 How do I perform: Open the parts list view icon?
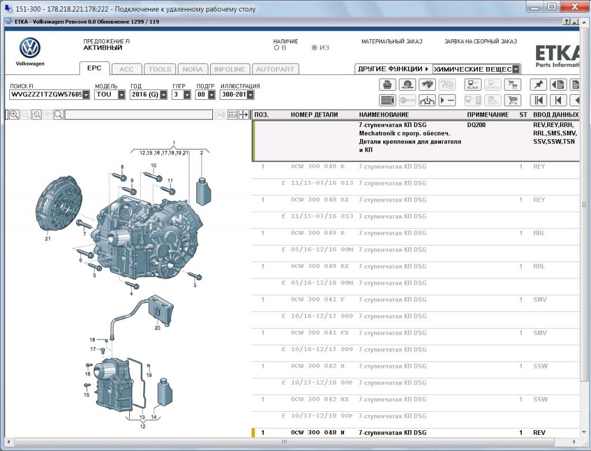coord(387,100)
